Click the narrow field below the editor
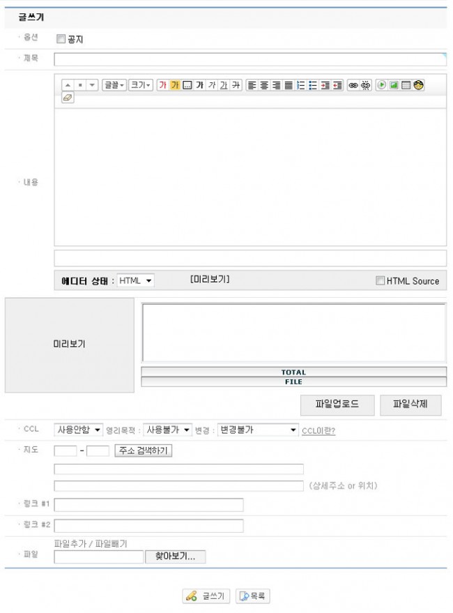453x613 pixels. pyautogui.click(x=250, y=258)
